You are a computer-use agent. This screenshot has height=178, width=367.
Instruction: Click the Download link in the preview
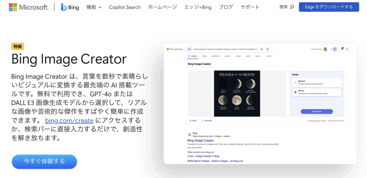pyautogui.click(x=207, y=121)
